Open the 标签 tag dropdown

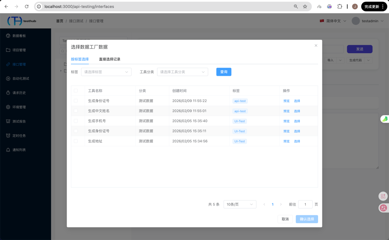click(106, 72)
